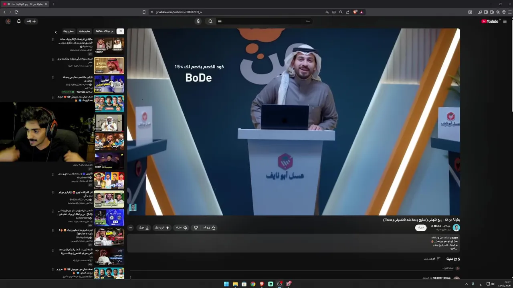Click the channel watermark in video corner
Viewport: 513px width, 288px height.
[133, 207]
